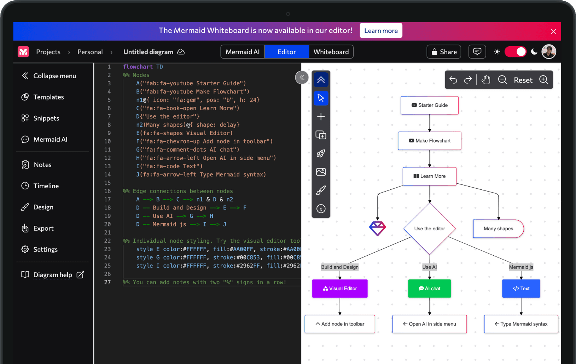The image size is (576, 364).
Task: Open the comments icon button
Action: coord(477,52)
